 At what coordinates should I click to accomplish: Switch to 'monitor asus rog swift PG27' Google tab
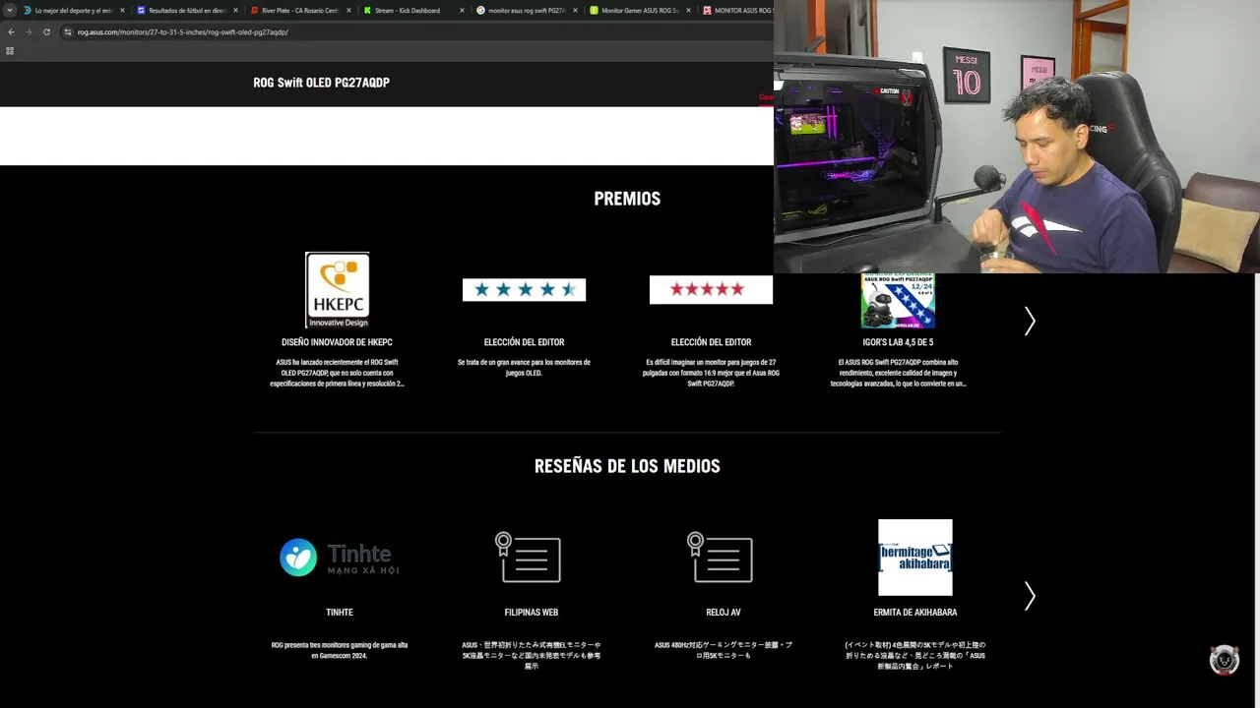(x=526, y=11)
